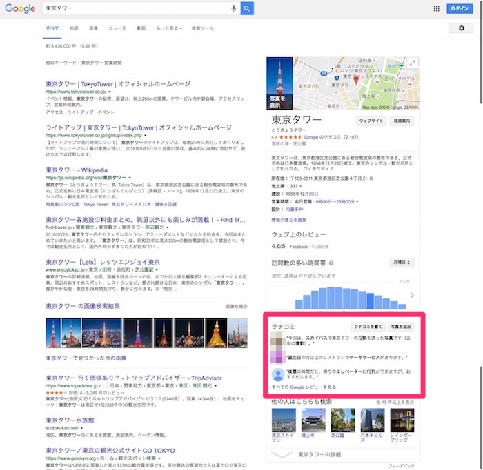Open the レッツエンジョイ東京 result
The width and height of the screenshot is (483, 470).
(x=103, y=262)
